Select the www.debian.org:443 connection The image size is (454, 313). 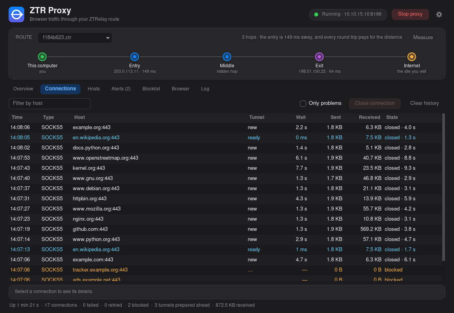[x=225, y=189]
